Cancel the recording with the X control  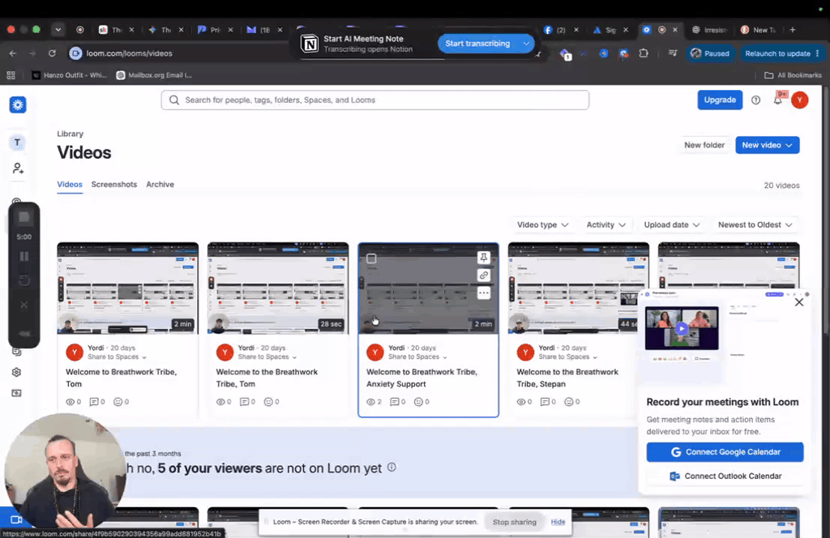(24, 305)
